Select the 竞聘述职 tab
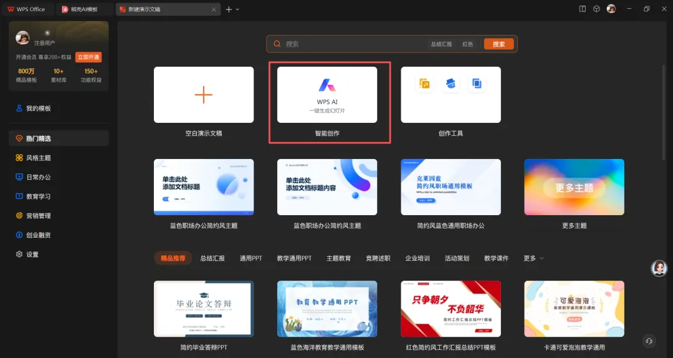 coord(378,258)
